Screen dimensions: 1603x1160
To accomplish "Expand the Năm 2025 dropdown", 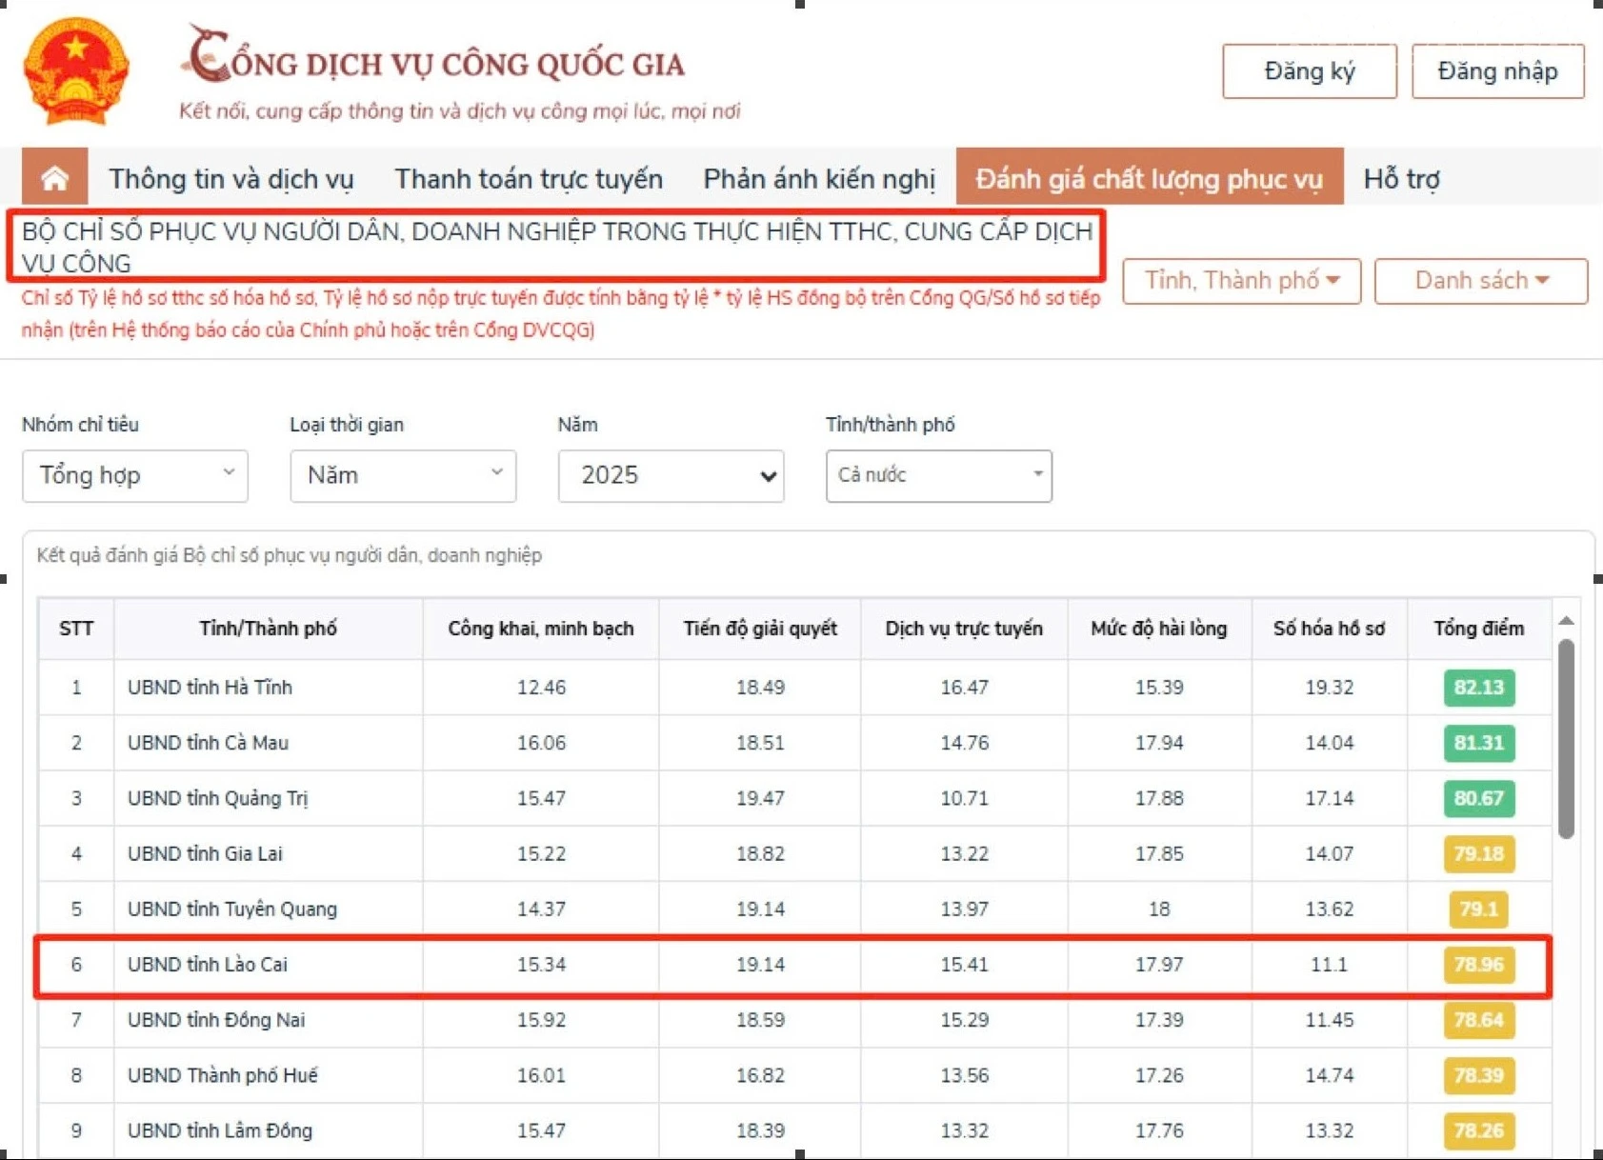I will coord(671,475).
